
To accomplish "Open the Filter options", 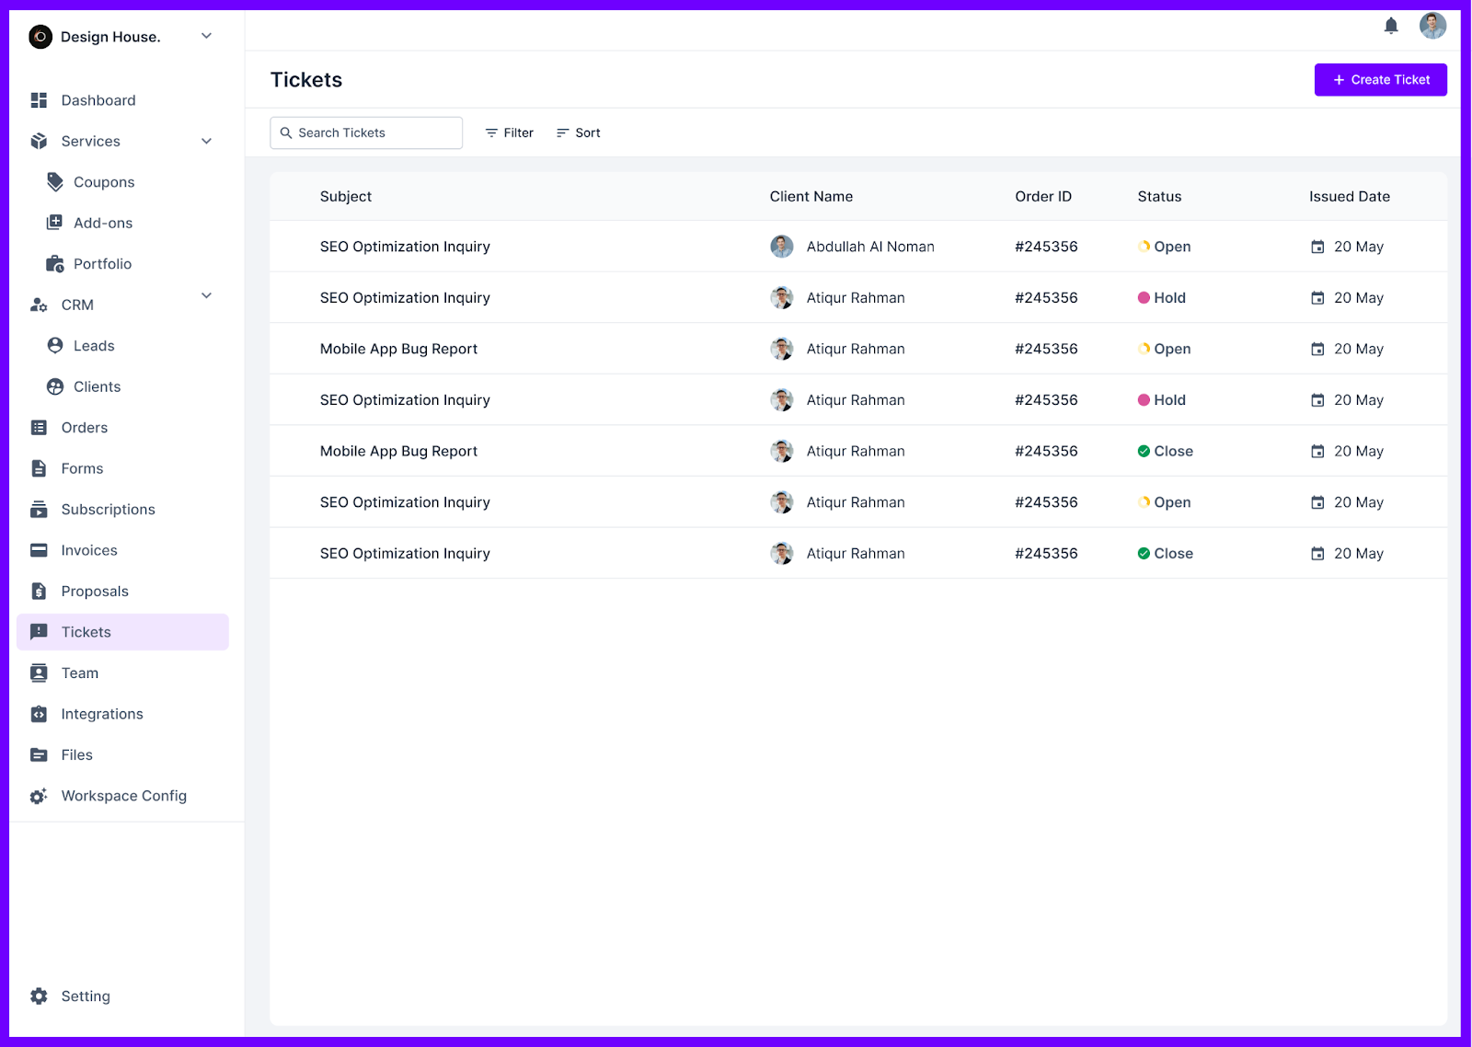I will coord(510,132).
